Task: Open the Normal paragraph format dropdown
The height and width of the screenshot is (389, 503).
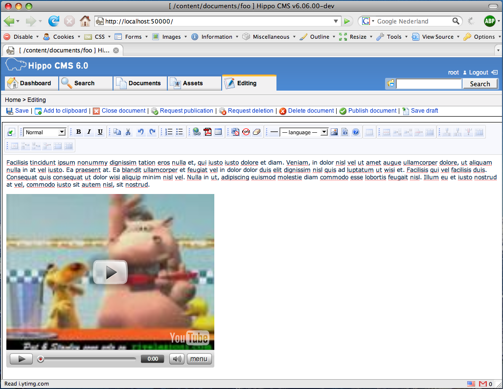Action: [45, 132]
